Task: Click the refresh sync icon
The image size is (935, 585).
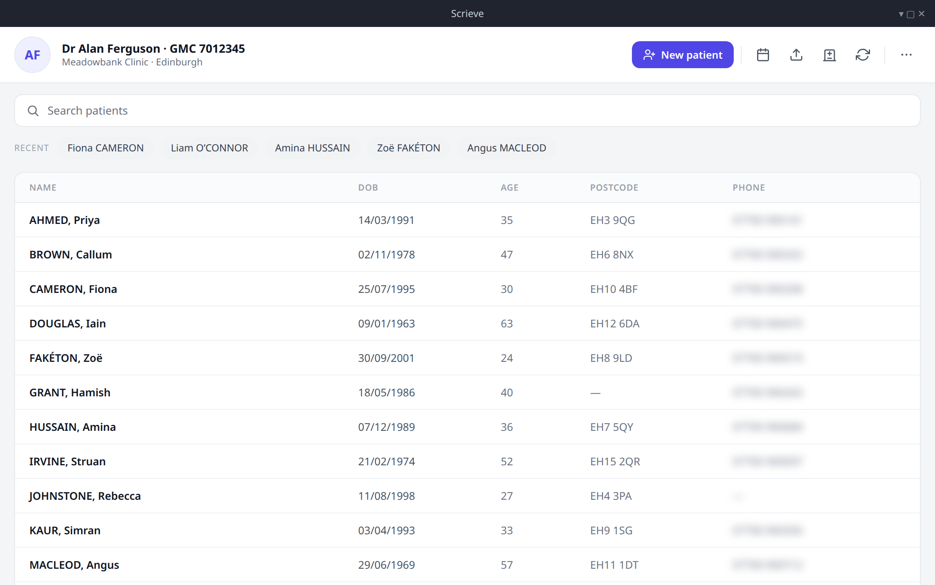Action: 862,55
